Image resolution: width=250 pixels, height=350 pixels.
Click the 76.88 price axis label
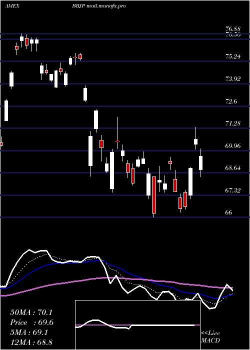point(233,29)
